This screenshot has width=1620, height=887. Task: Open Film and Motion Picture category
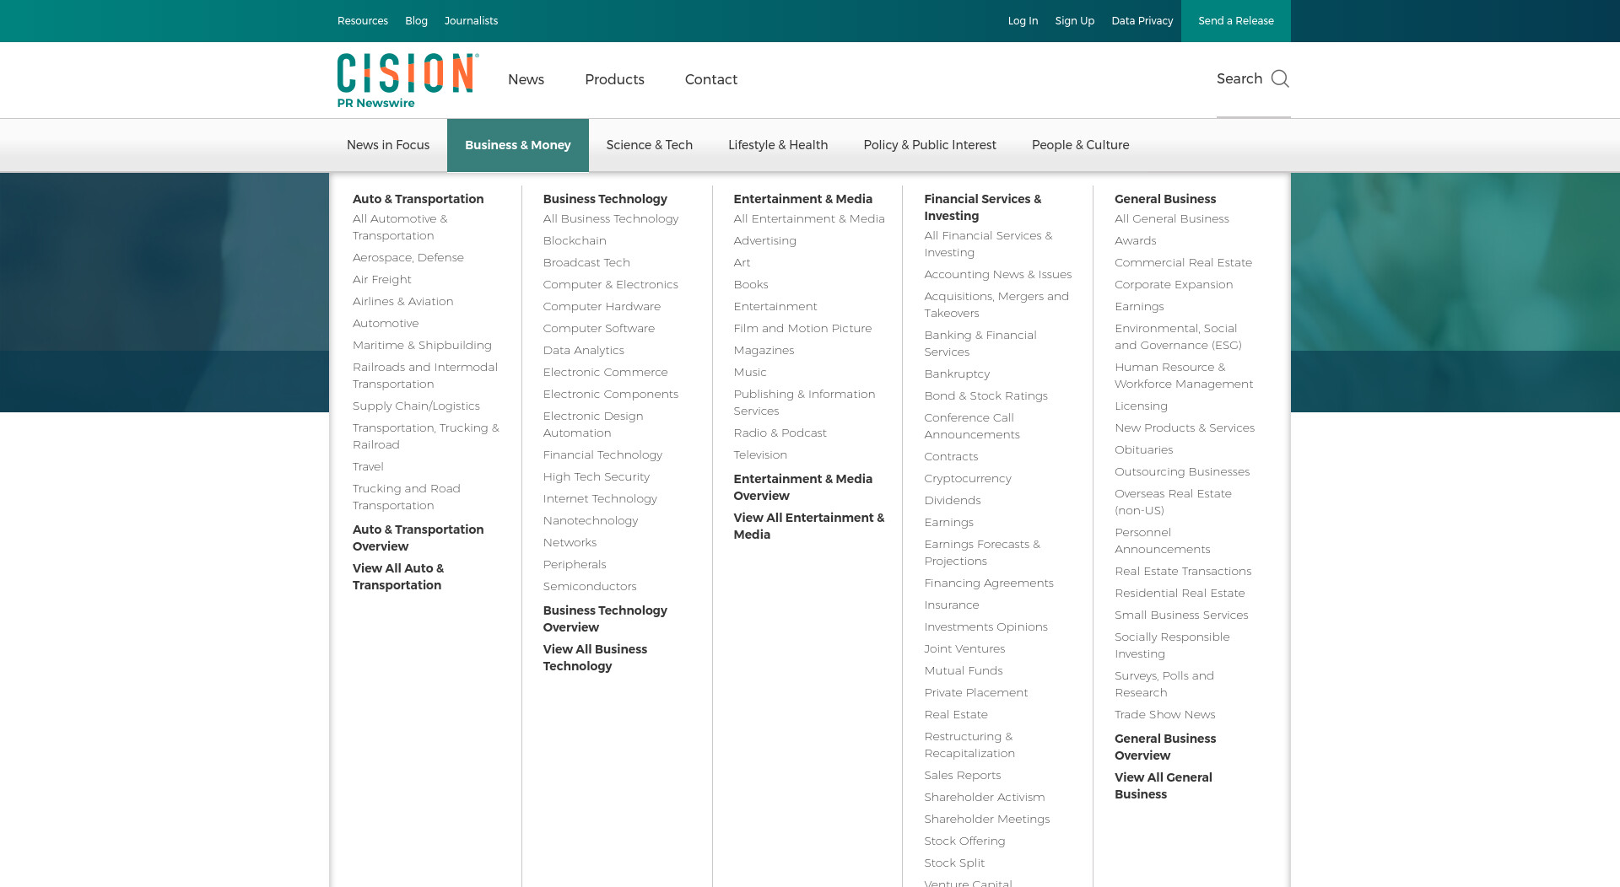click(x=802, y=329)
